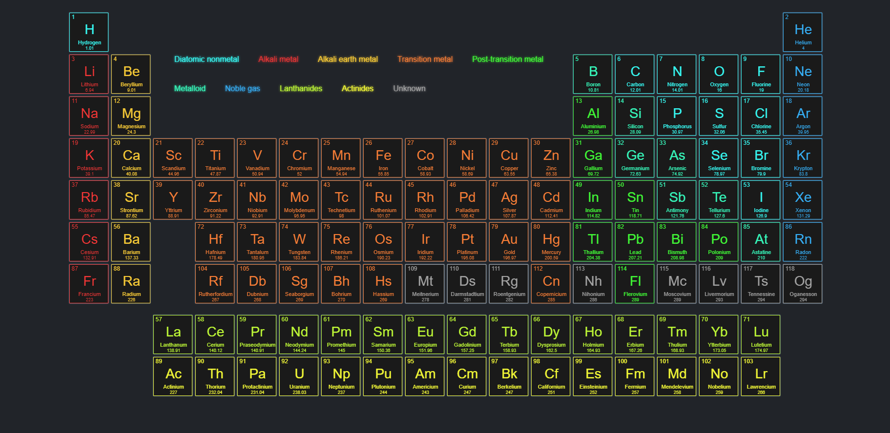
Task: Select the Calcium element tile
Action: (x=131, y=158)
